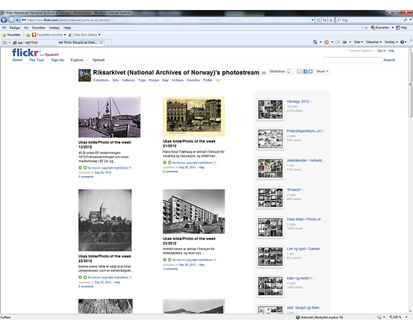Click the Flickr logo

25,52
